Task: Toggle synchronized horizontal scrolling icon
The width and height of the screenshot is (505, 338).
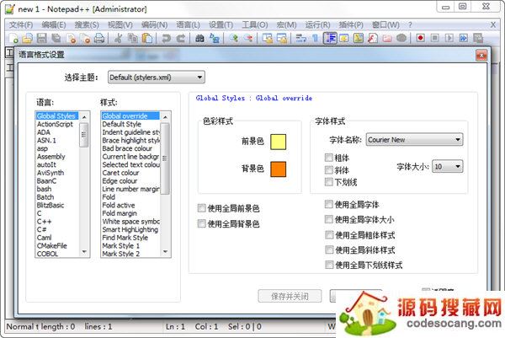Action: (281, 39)
